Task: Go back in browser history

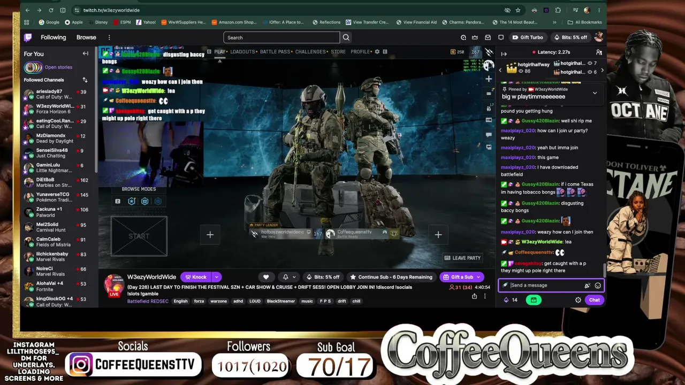Action: [x=27, y=10]
